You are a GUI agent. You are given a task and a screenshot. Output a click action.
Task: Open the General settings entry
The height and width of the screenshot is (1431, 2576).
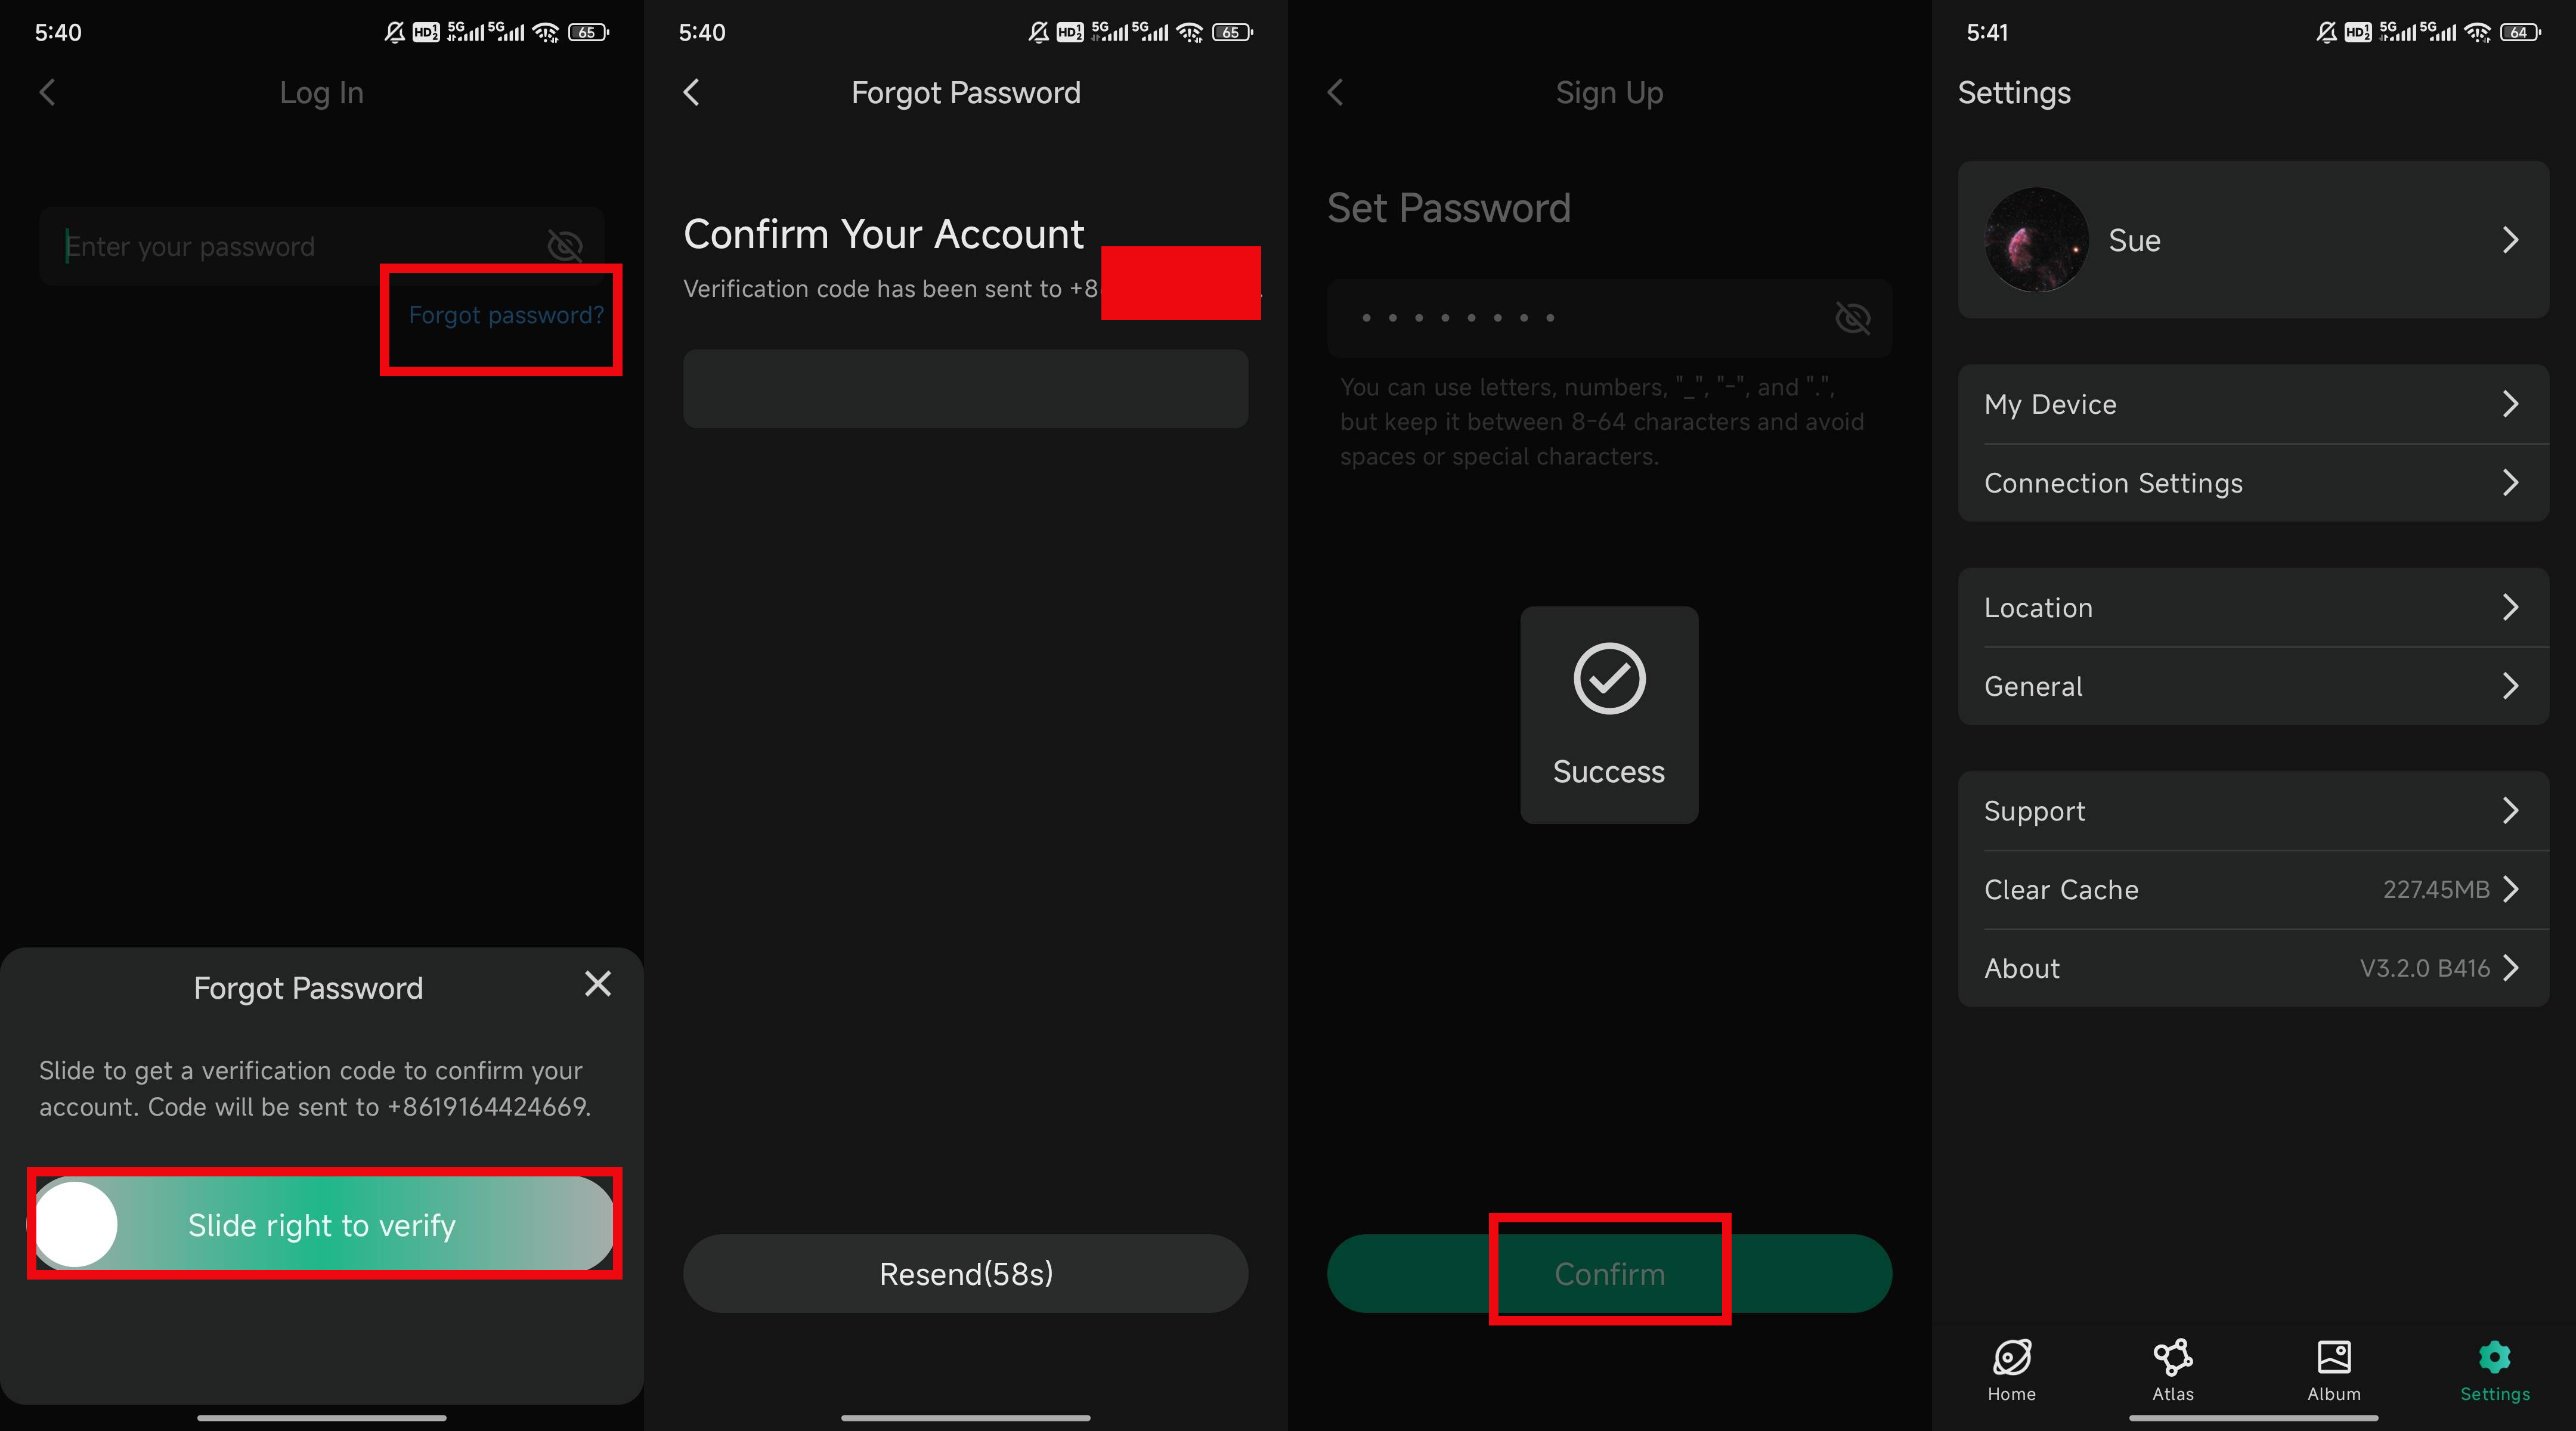coord(2253,687)
